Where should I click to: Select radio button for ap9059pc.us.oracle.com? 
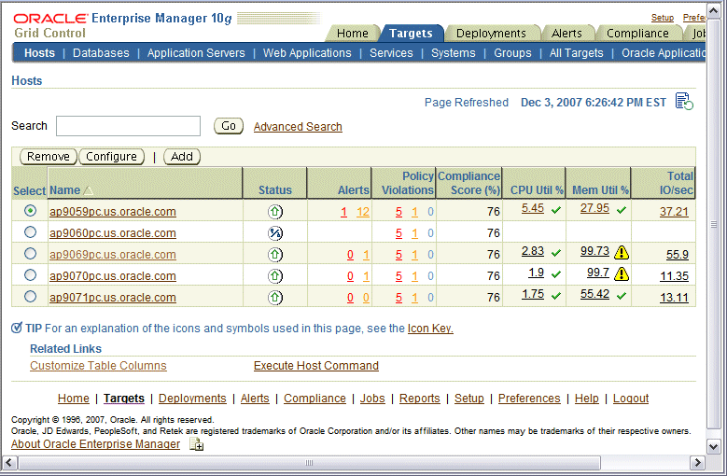[30, 210]
